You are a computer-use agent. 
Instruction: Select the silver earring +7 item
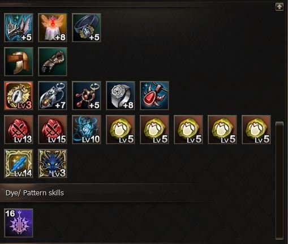pyautogui.click(x=53, y=96)
